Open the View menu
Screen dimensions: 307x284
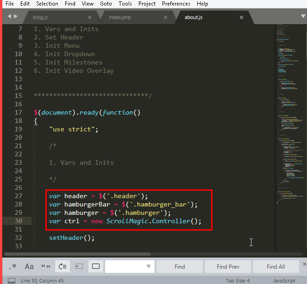click(x=88, y=4)
